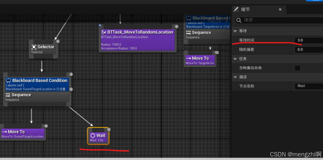Collapse the 等待 section
The image size is (323, 160).
pyautogui.click(x=235, y=31)
